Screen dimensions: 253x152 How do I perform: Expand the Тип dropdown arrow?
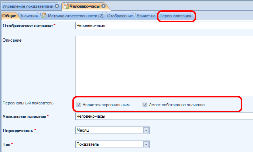pyautogui.click(x=146, y=144)
